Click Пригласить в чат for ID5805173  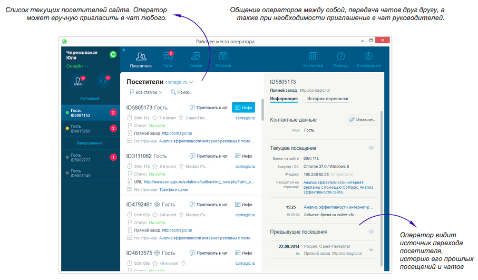[x=209, y=108]
